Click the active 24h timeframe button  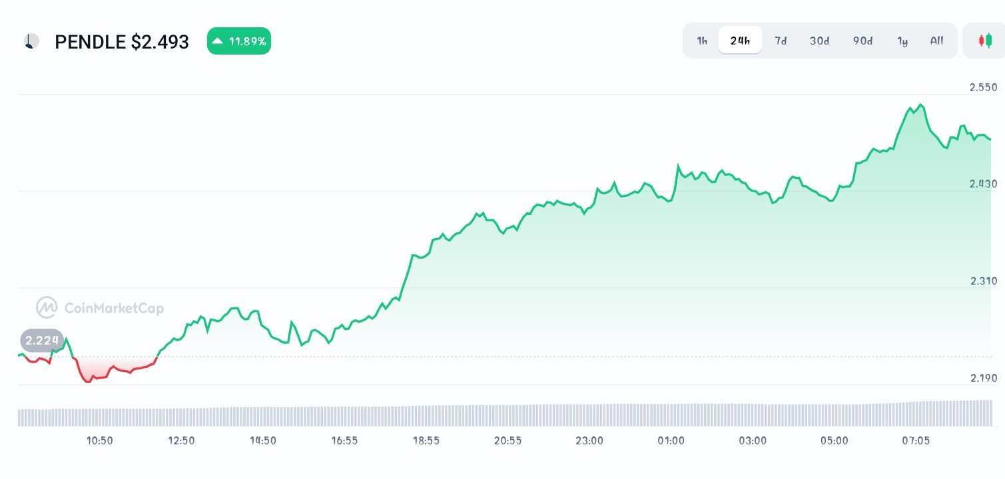[x=740, y=40]
